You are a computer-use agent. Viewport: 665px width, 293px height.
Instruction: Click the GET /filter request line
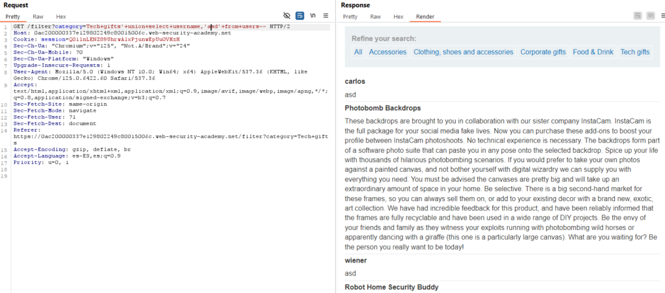click(x=151, y=27)
